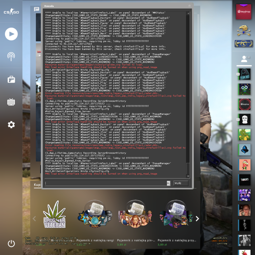Open the chat bubble icon
Image resolution: width=255 pixels, height=255 pixels.
click(37, 9)
